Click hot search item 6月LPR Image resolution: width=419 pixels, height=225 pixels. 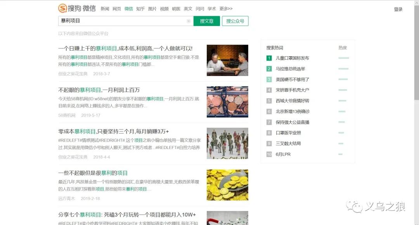283,154
